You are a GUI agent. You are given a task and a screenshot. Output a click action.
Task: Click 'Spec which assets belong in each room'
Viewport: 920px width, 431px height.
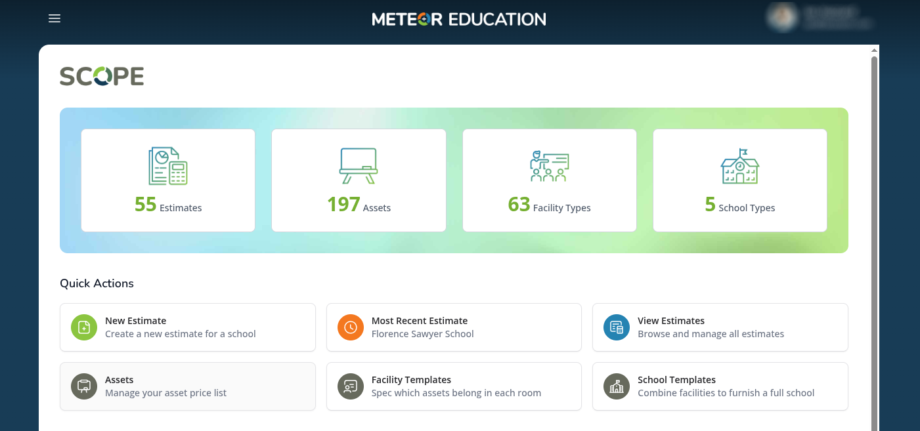click(456, 393)
